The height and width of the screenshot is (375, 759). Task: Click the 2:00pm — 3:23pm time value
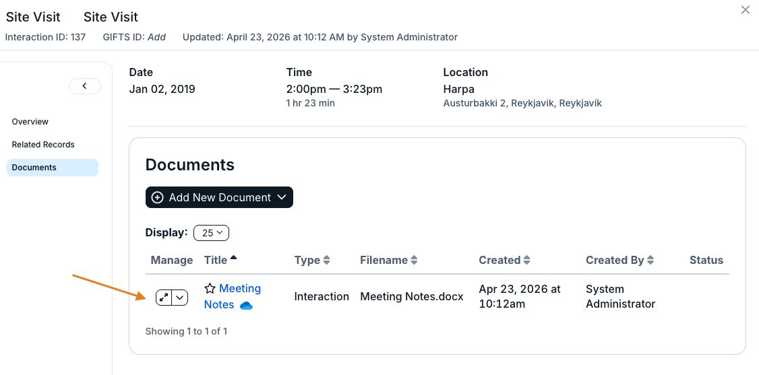point(334,90)
